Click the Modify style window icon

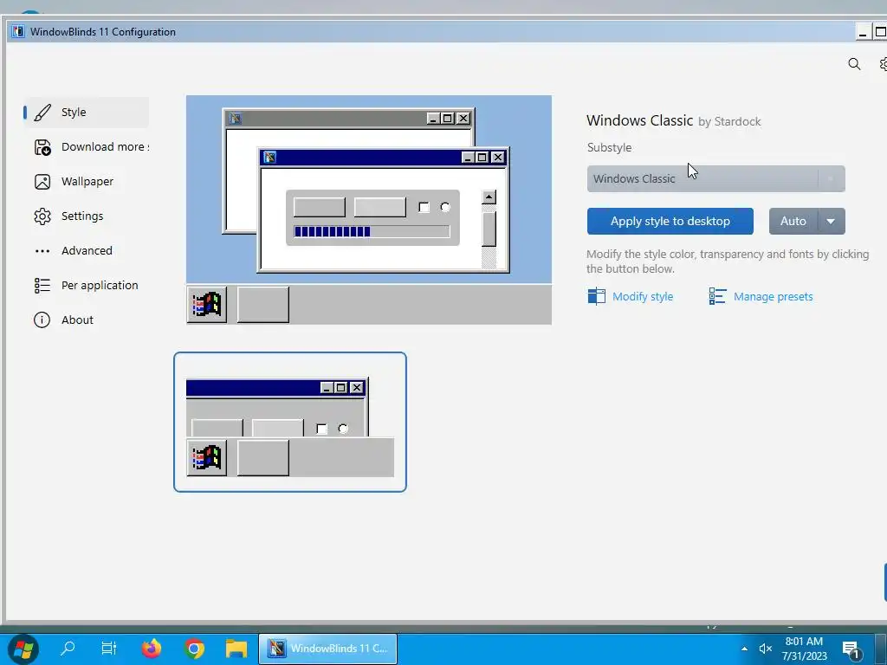[596, 296]
